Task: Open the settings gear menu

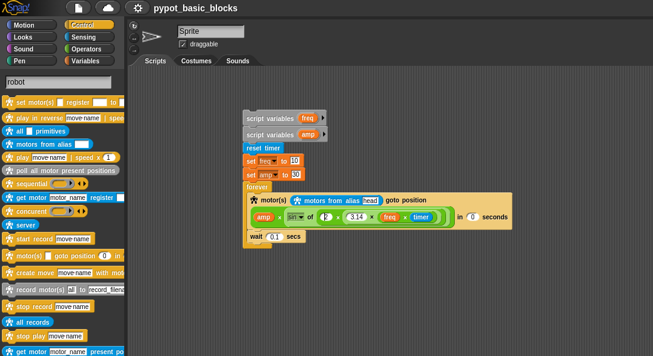Action: [137, 8]
